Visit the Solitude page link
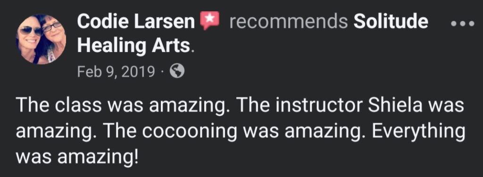Screen dimensions: 483x177 (x=391, y=21)
